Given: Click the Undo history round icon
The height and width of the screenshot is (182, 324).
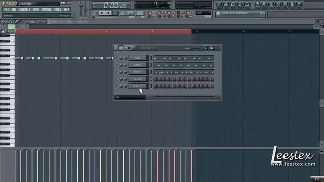Looking at the screenshot, I should [257, 5].
